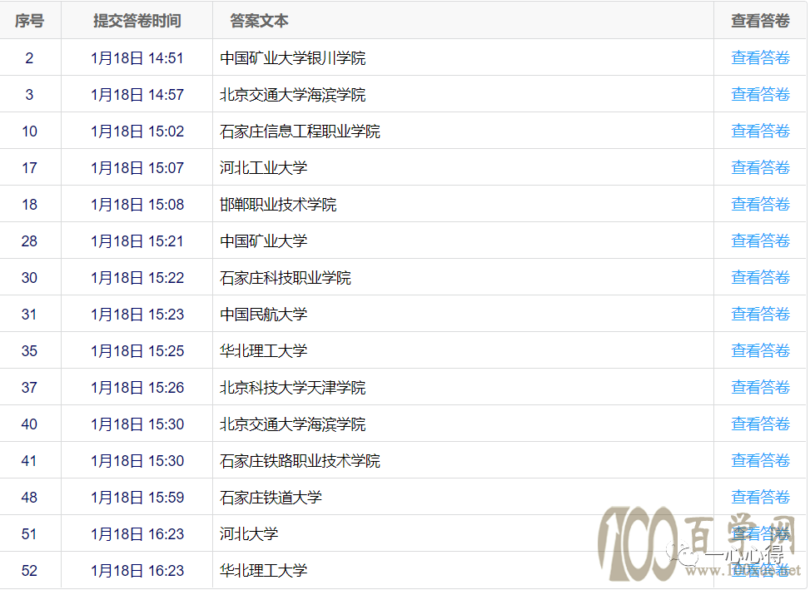Open 查看答卷 link in row number 3
Viewport: 810px width, 590px height.
pyautogui.click(x=760, y=94)
